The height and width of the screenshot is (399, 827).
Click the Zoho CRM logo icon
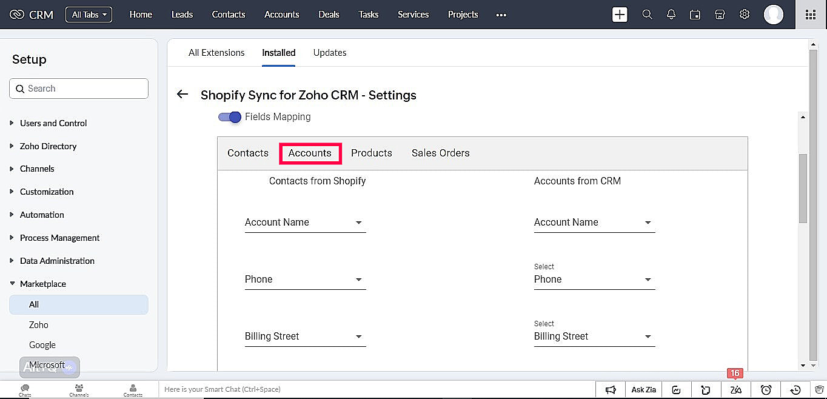pyautogui.click(x=17, y=15)
